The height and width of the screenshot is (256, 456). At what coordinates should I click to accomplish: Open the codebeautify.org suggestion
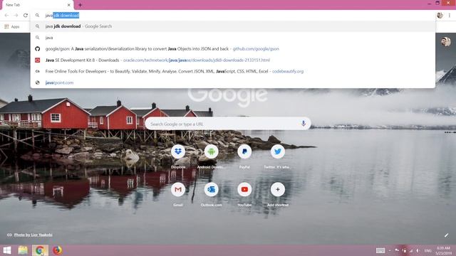pyautogui.click(x=233, y=71)
